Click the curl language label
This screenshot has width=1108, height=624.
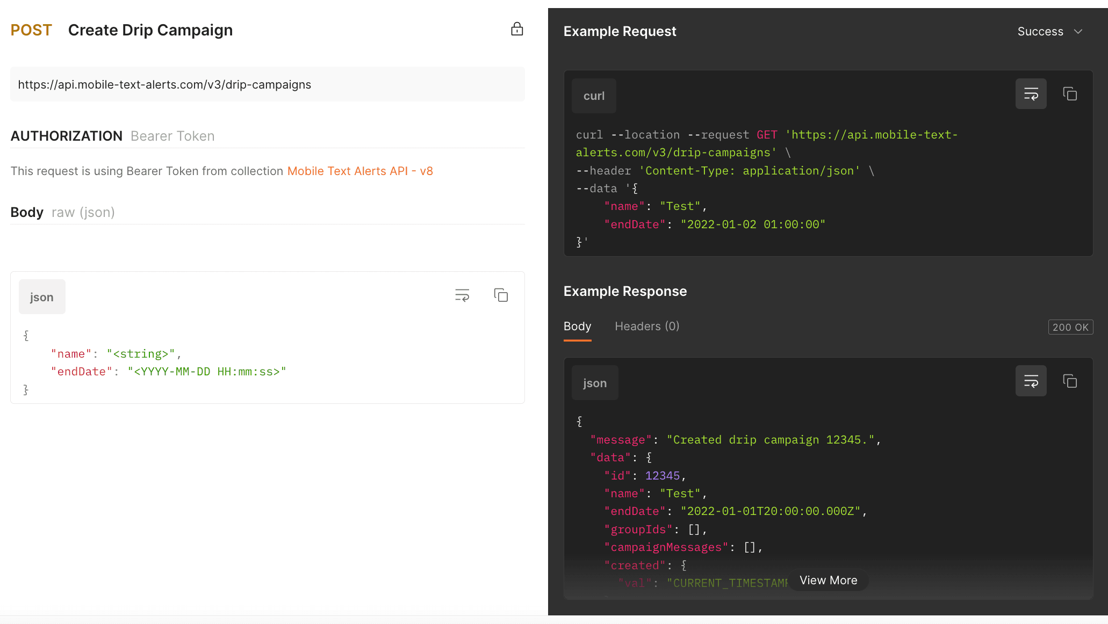[x=594, y=96]
